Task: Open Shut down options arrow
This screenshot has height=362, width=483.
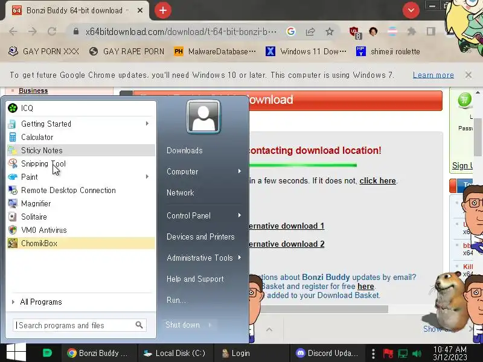Action: coord(210,325)
